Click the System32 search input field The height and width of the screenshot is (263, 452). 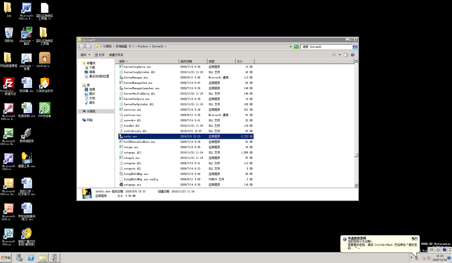pos(327,47)
